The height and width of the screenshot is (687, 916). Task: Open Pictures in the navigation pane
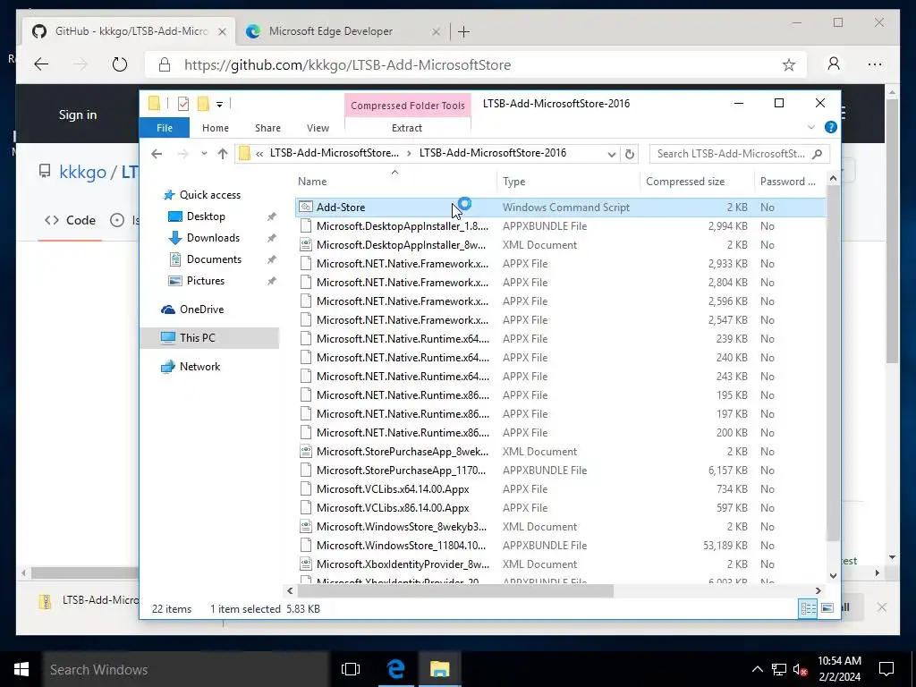click(205, 281)
